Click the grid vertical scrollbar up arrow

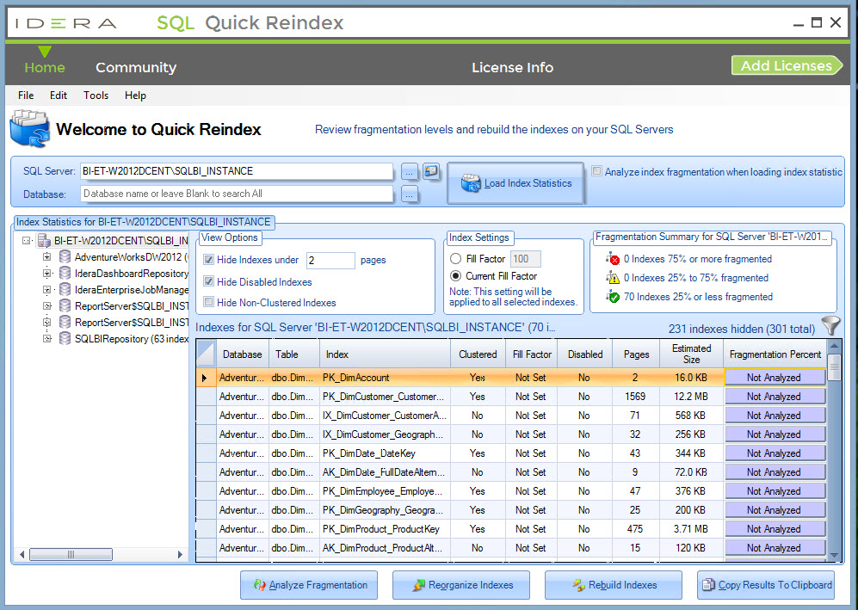click(x=834, y=345)
